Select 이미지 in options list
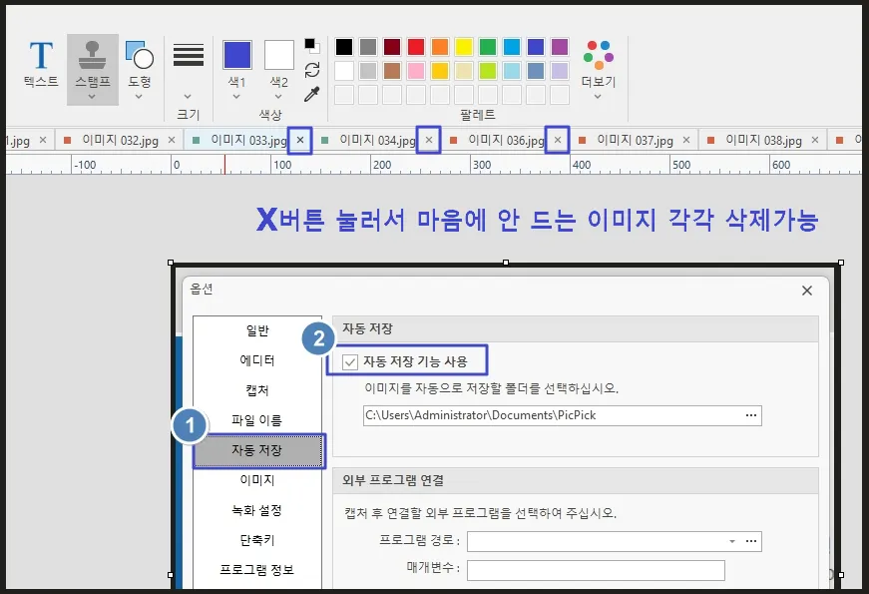 pos(257,480)
